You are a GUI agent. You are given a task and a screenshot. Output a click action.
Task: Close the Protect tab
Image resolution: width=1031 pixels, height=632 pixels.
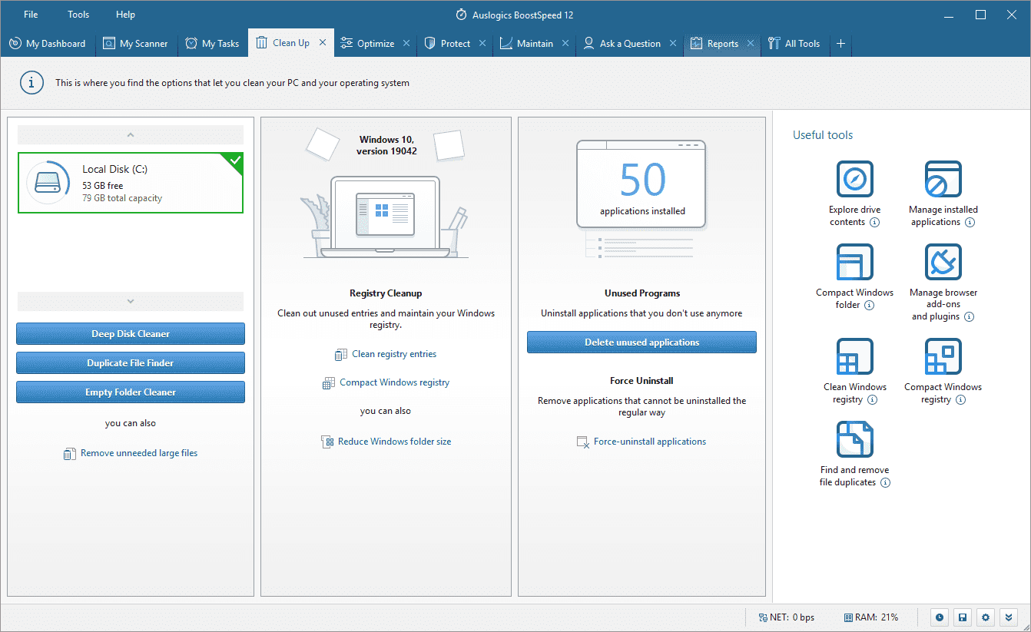click(483, 44)
